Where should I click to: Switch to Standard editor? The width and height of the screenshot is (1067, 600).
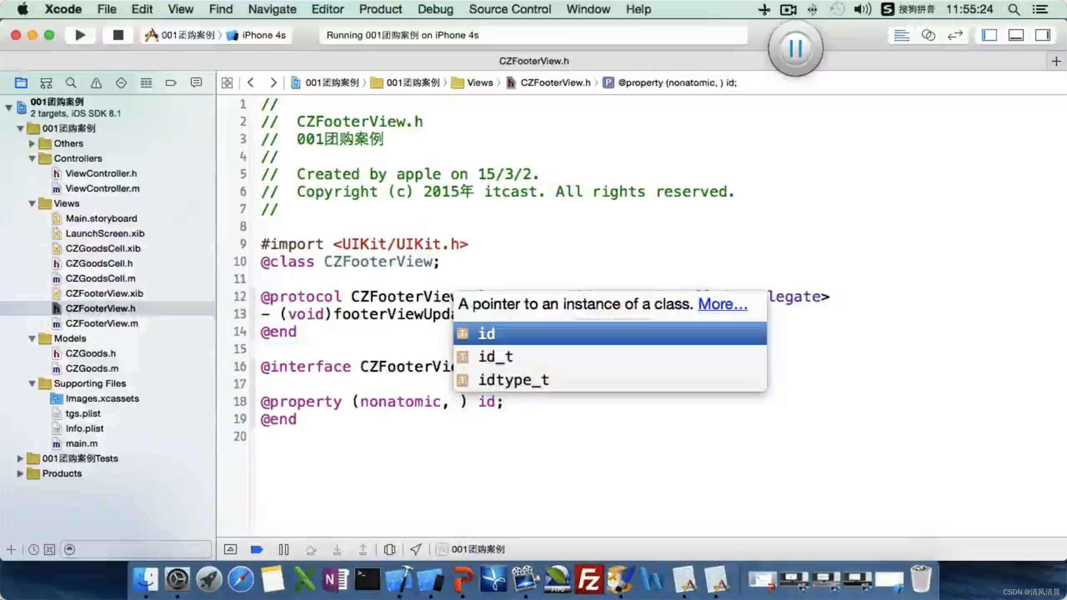(x=902, y=35)
